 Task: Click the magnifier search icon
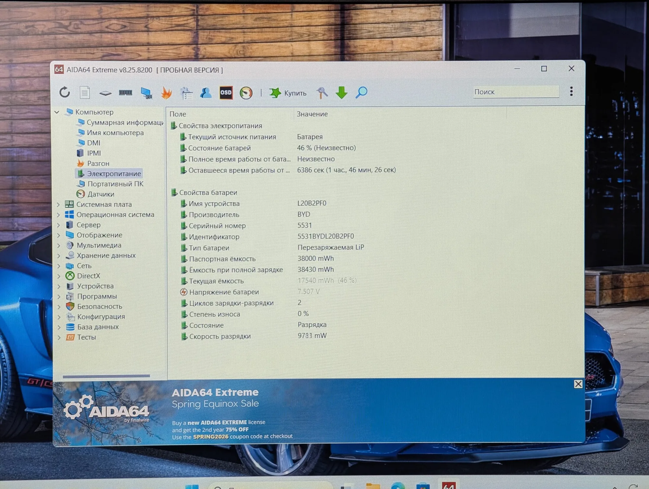tap(361, 93)
